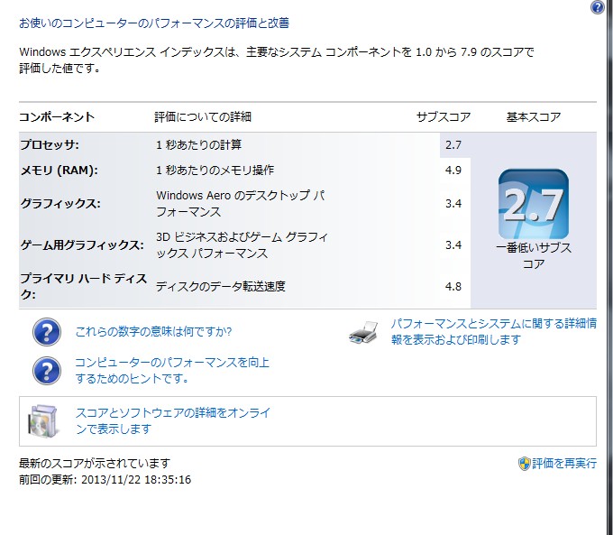
Task: Click the 1 秒あたりの計算 description
Action: (198, 145)
